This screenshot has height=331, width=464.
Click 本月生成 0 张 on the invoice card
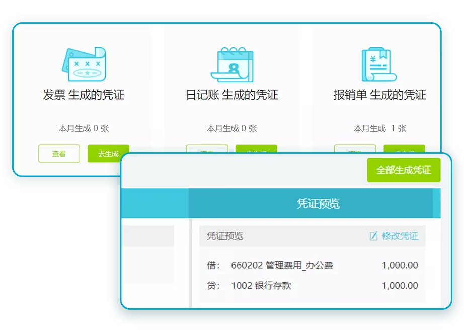coord(83,128)
